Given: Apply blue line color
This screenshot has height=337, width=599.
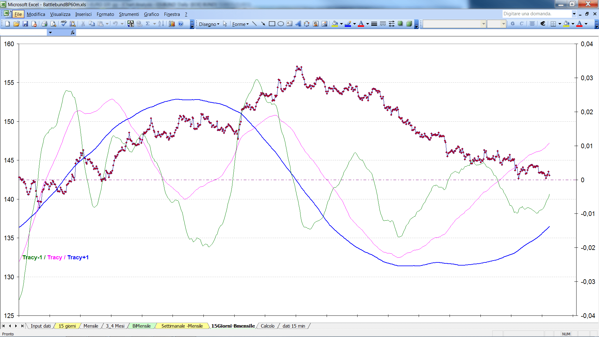Looking at the screenshot, I should click(348, 24).
